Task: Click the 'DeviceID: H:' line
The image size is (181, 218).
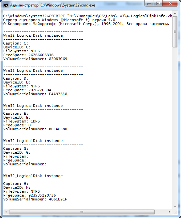Action: pyautogui.click(x=17, y=187)
